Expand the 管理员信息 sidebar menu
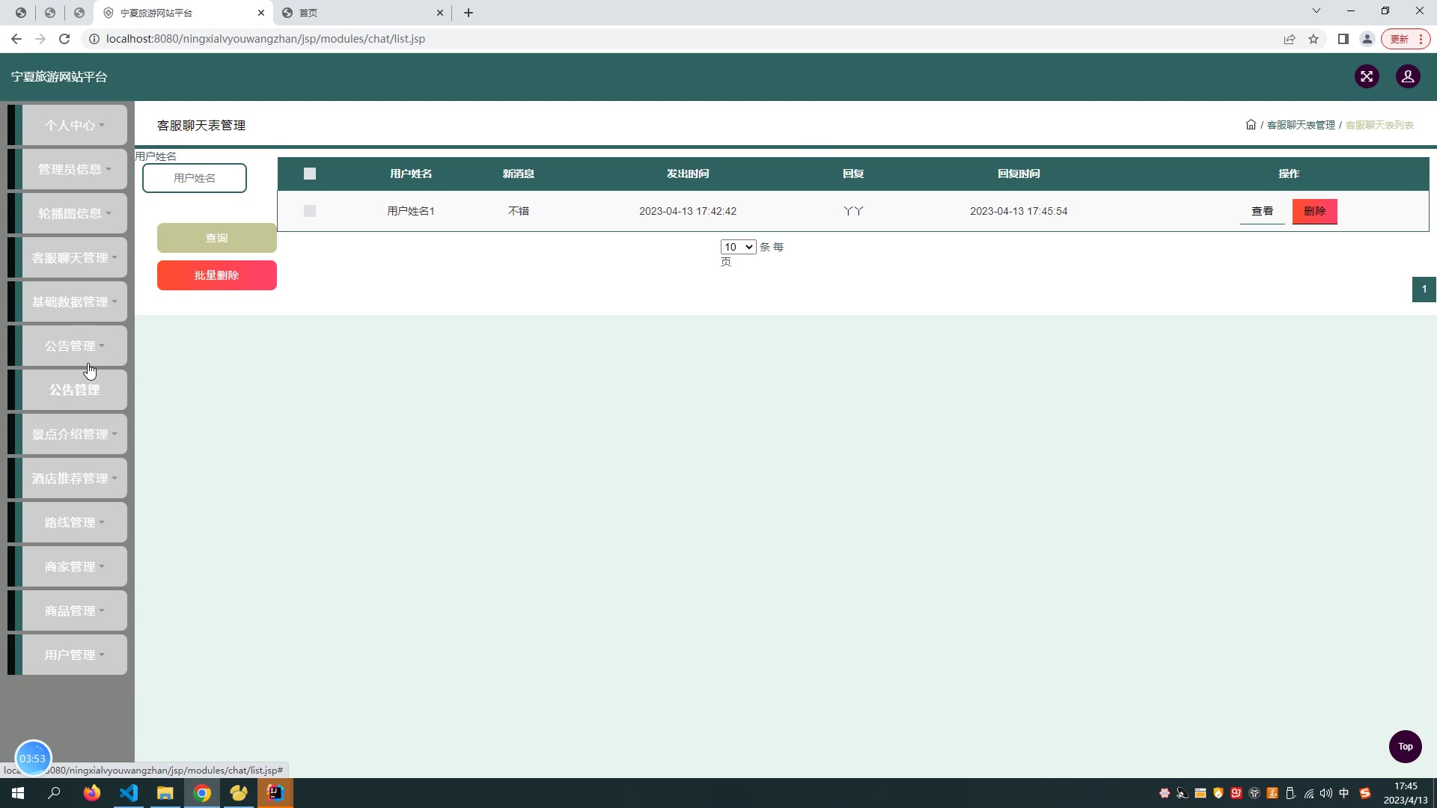 pyautogui.click(x=74, y=169)
